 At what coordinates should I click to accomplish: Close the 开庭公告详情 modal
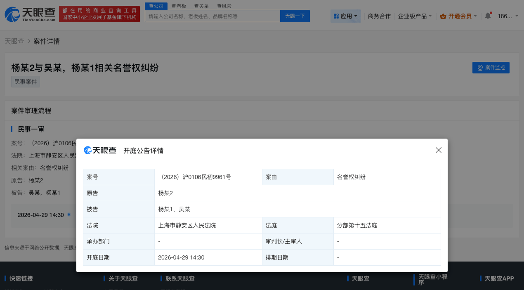(438, 150)
